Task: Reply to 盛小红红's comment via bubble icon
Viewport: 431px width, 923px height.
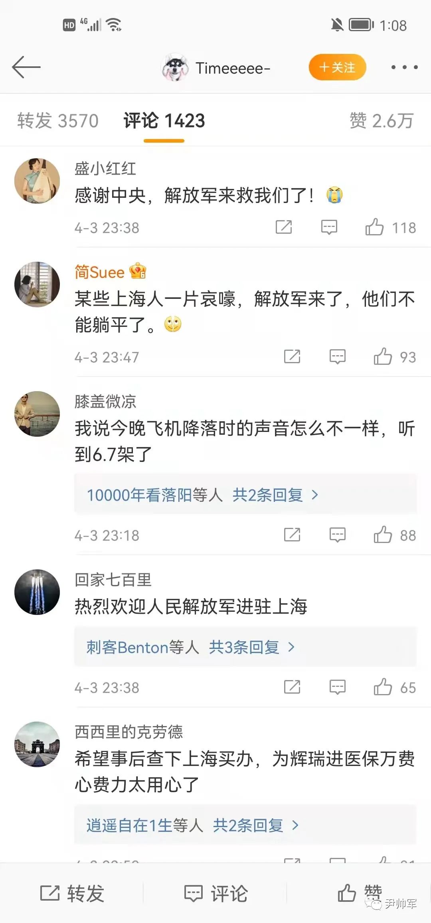Action: click(329, 227)
